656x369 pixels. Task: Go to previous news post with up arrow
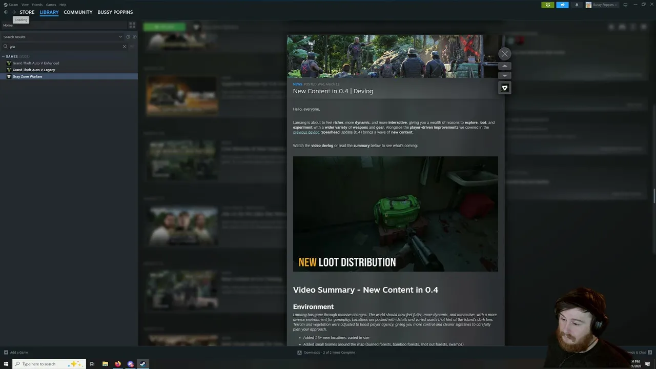[x=505, y=66]
